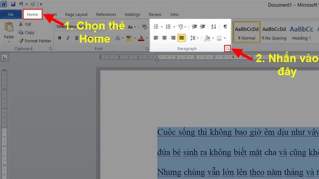Apply the text highlight color
The height and width of the screenshot is (179, 319).
129,38
